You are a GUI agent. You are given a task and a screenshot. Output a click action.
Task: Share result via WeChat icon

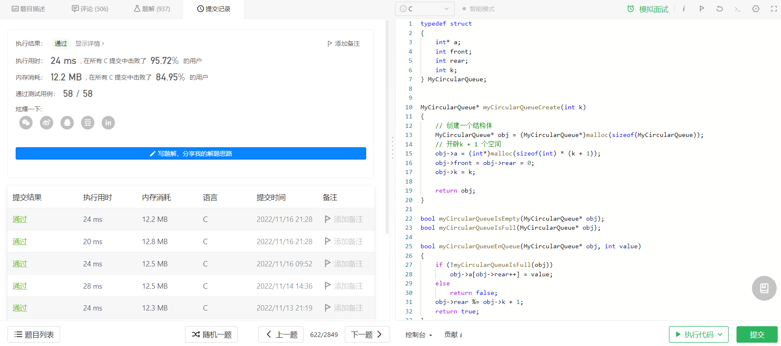tap(26, 122)
